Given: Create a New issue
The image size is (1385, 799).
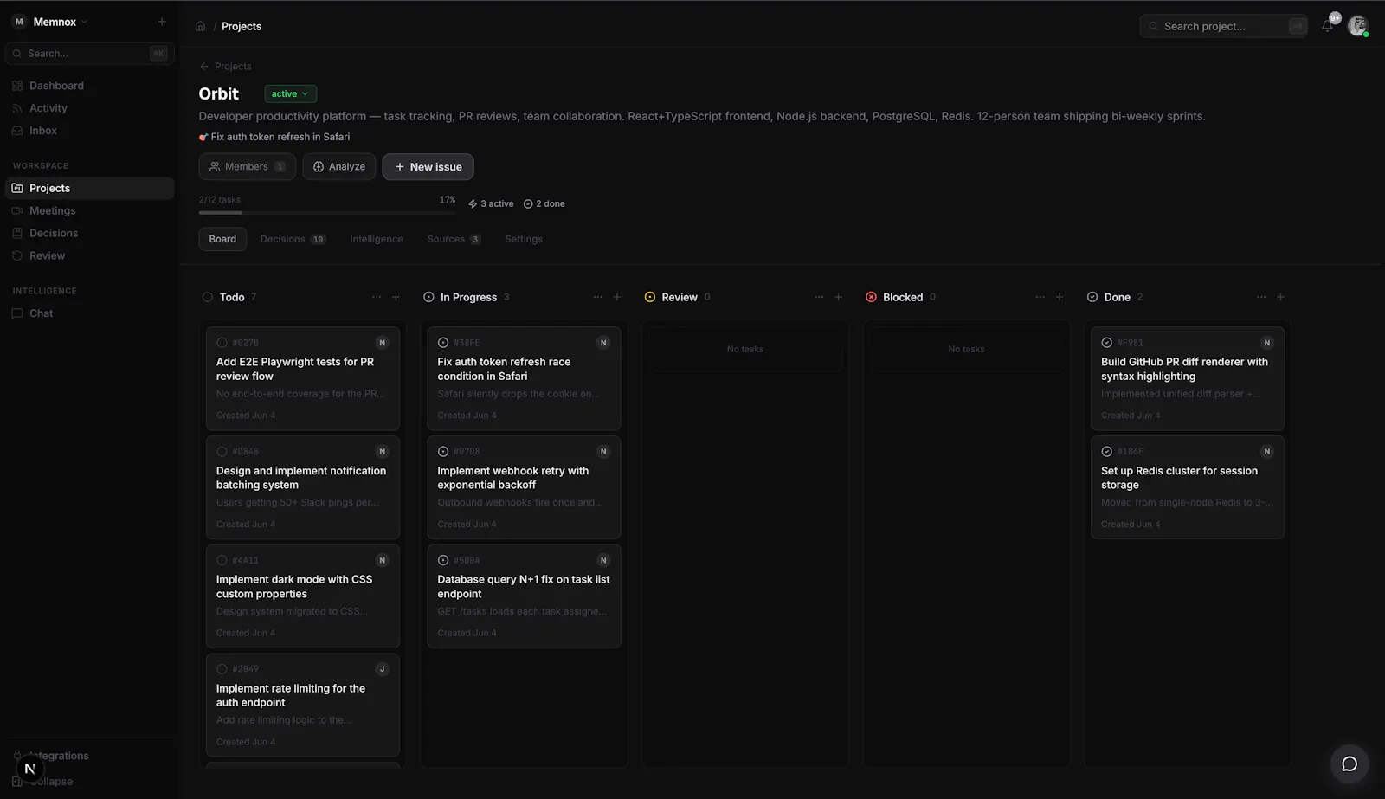Looking at the screenshot, I should pyautogui.click(x=428, y=166).
